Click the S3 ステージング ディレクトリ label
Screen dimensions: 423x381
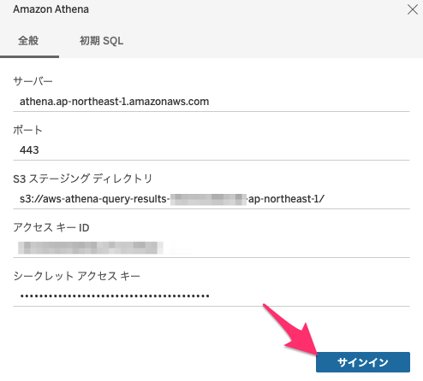[82, 179]
